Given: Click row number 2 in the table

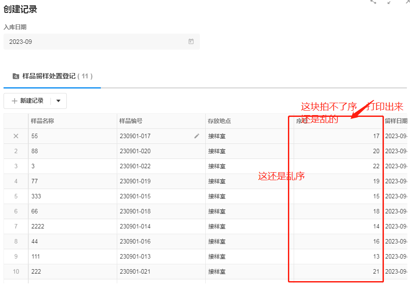Looking at the screenshot, I should (x=16, y=151).
